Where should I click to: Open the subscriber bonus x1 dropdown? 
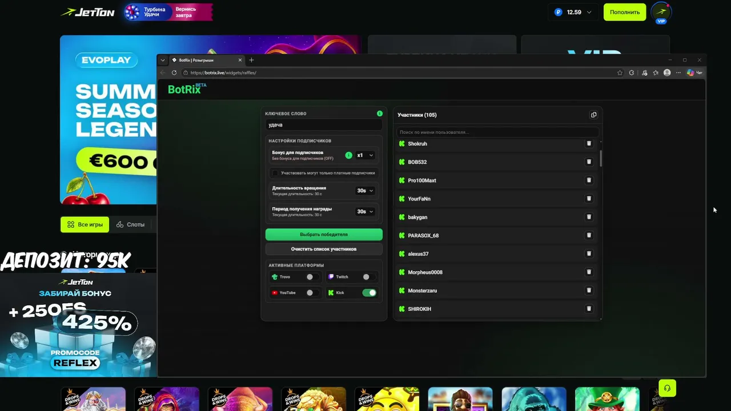coord(365,155)
